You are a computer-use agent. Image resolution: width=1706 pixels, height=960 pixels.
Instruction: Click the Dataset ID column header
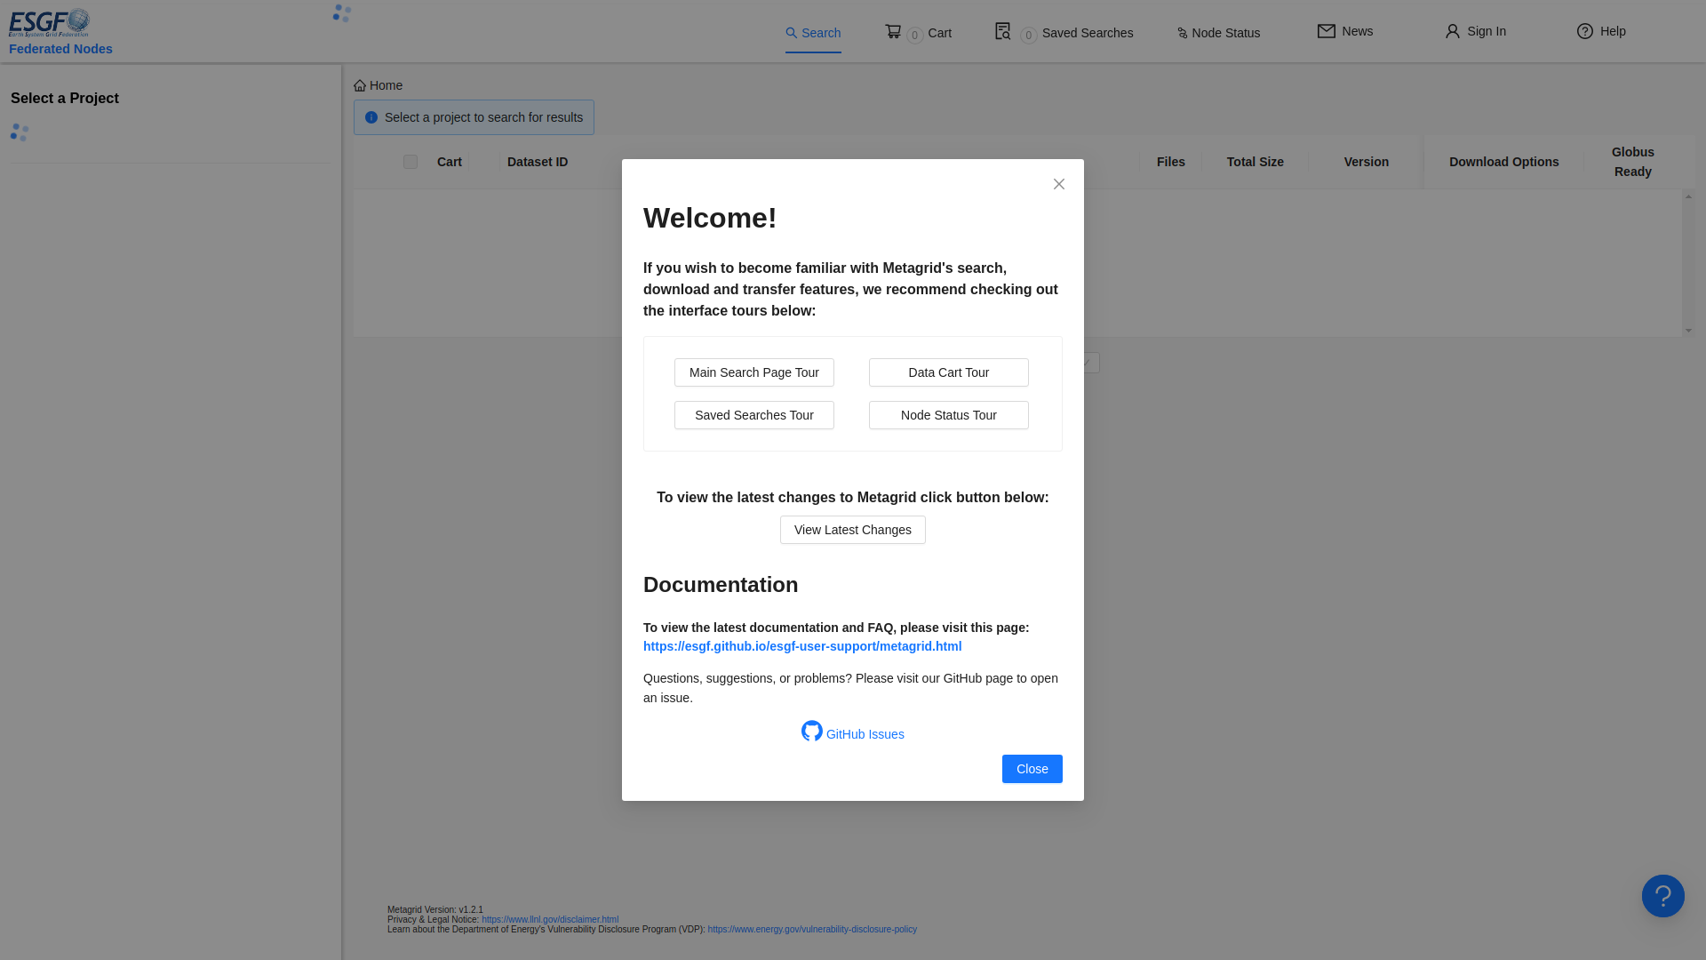538,162
